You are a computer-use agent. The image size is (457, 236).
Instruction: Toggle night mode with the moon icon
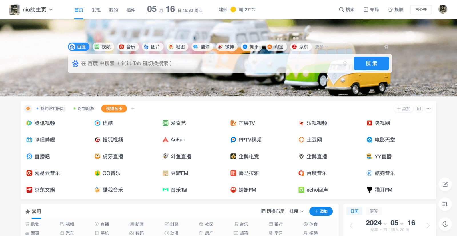(445, 224)
